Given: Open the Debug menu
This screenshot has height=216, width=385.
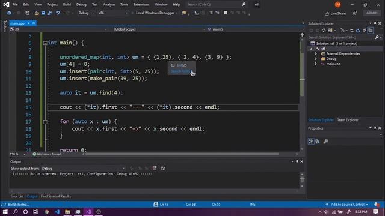Looking at the screenshot, I should tap(81, 4).
